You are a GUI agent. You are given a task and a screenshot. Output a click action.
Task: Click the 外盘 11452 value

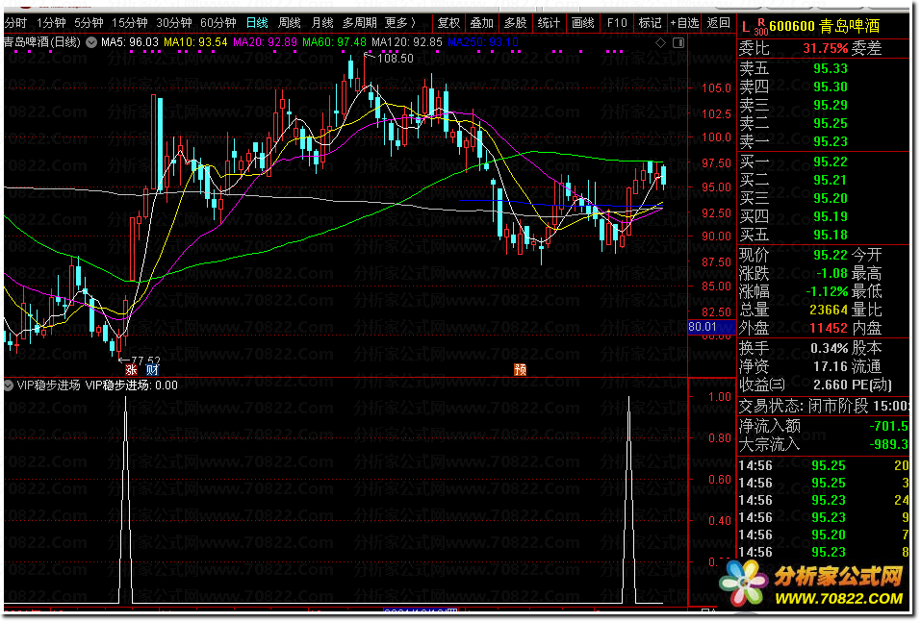[x=829, y=328]
